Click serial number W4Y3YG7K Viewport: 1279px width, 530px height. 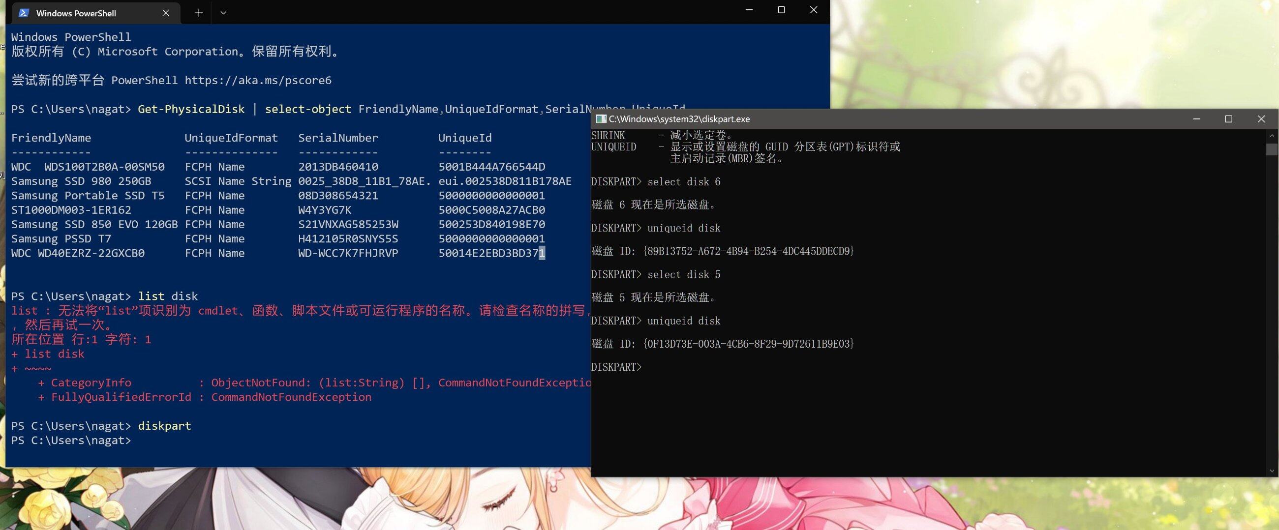[x=325, y=210]
